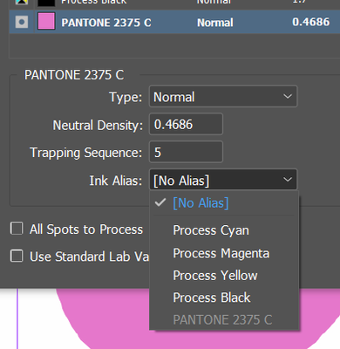Image resolution: width=340 pixels, height=349 pixels.
Task: Toggle Use Standard Lab Values checkbox
Action: click(x=17, y=256)
